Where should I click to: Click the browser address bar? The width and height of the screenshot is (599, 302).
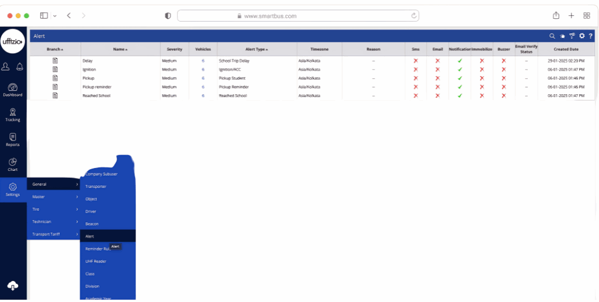tap(298, 16)
